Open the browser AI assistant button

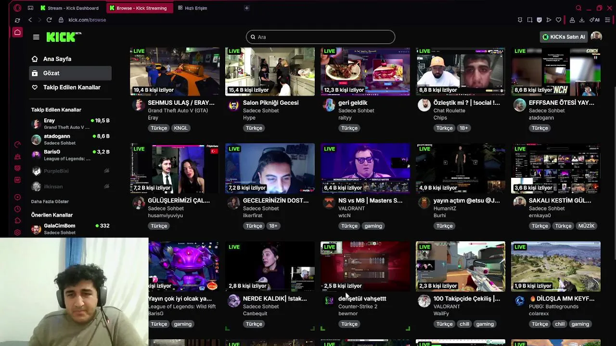coord(595,20)
